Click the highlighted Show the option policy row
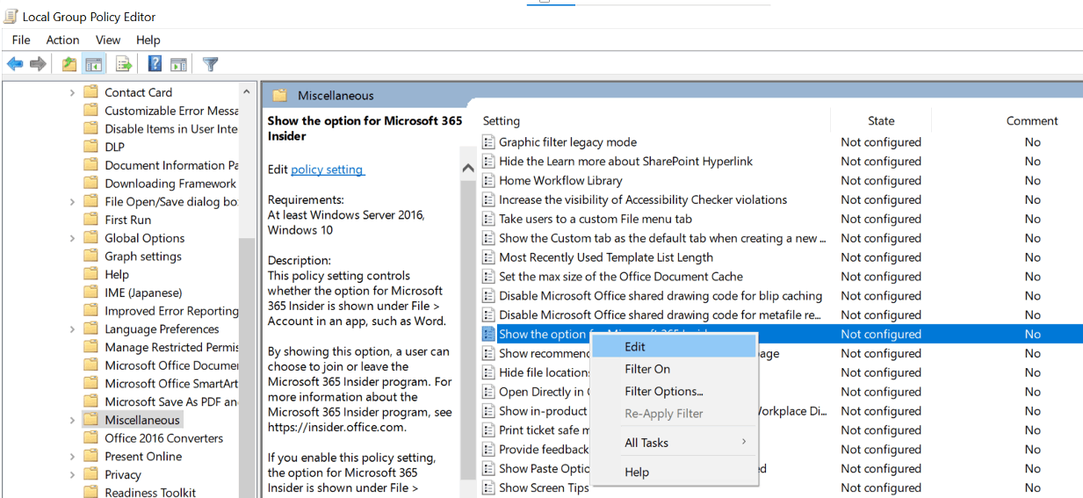This screenshot has height=498, width=1083. coord(782,335)
